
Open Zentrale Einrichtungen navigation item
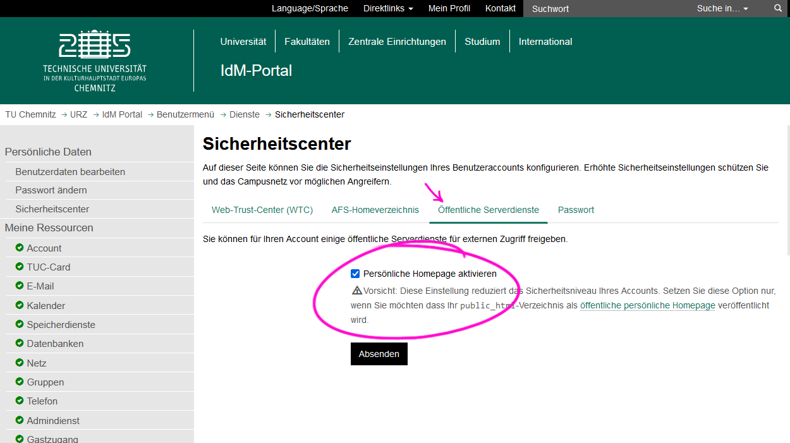pyautogui.click(x=398, y=42)
